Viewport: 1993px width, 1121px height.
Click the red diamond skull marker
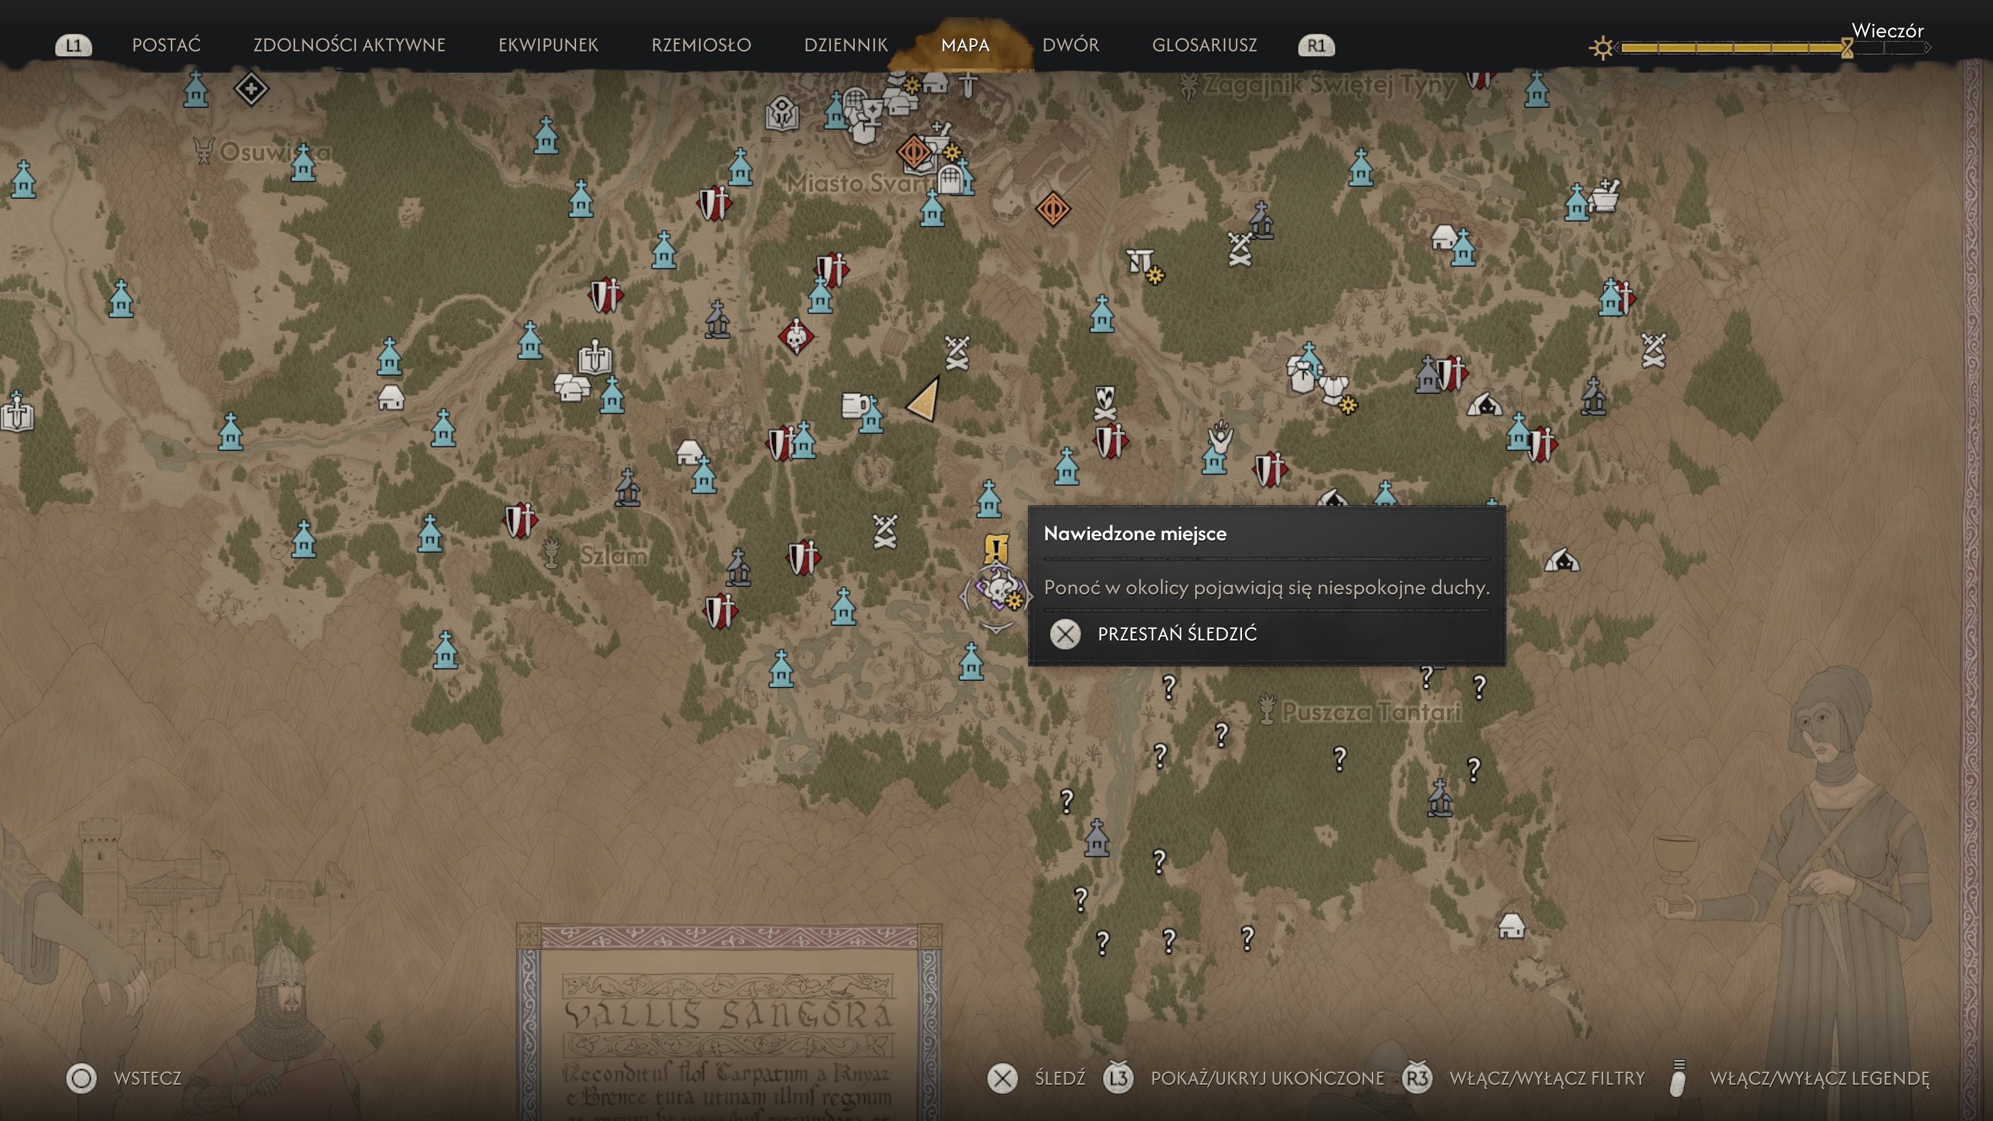[795, 336]
